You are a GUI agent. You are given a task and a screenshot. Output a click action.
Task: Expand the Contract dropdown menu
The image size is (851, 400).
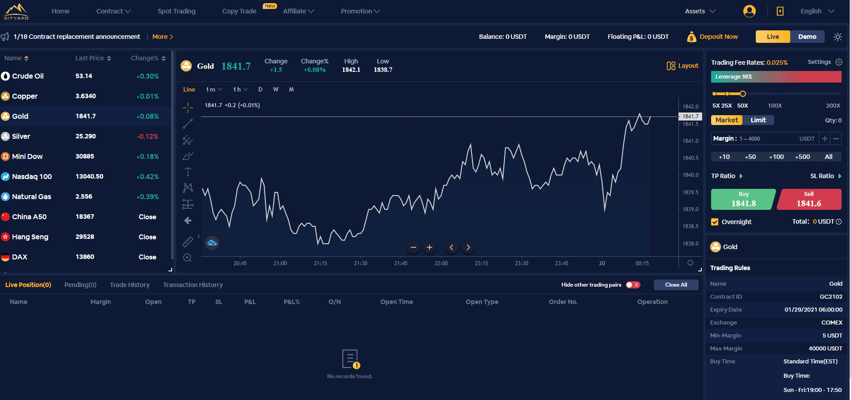[x=114, y=11]
